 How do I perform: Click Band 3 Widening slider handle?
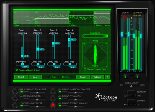(x=53, y=43)
